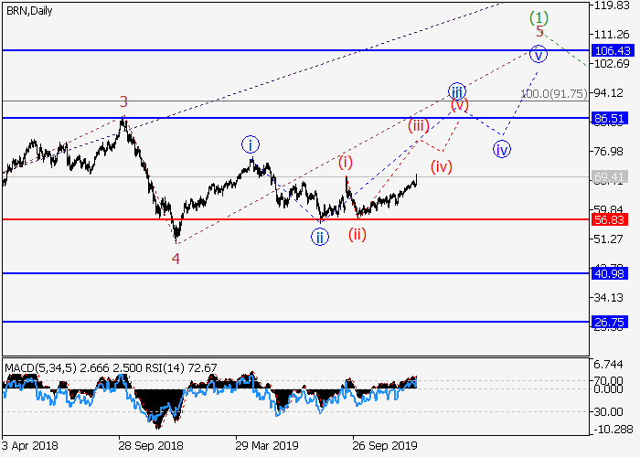Select the blue circled v wave marker
The image size is (640, 457).
tap(539, 55)
